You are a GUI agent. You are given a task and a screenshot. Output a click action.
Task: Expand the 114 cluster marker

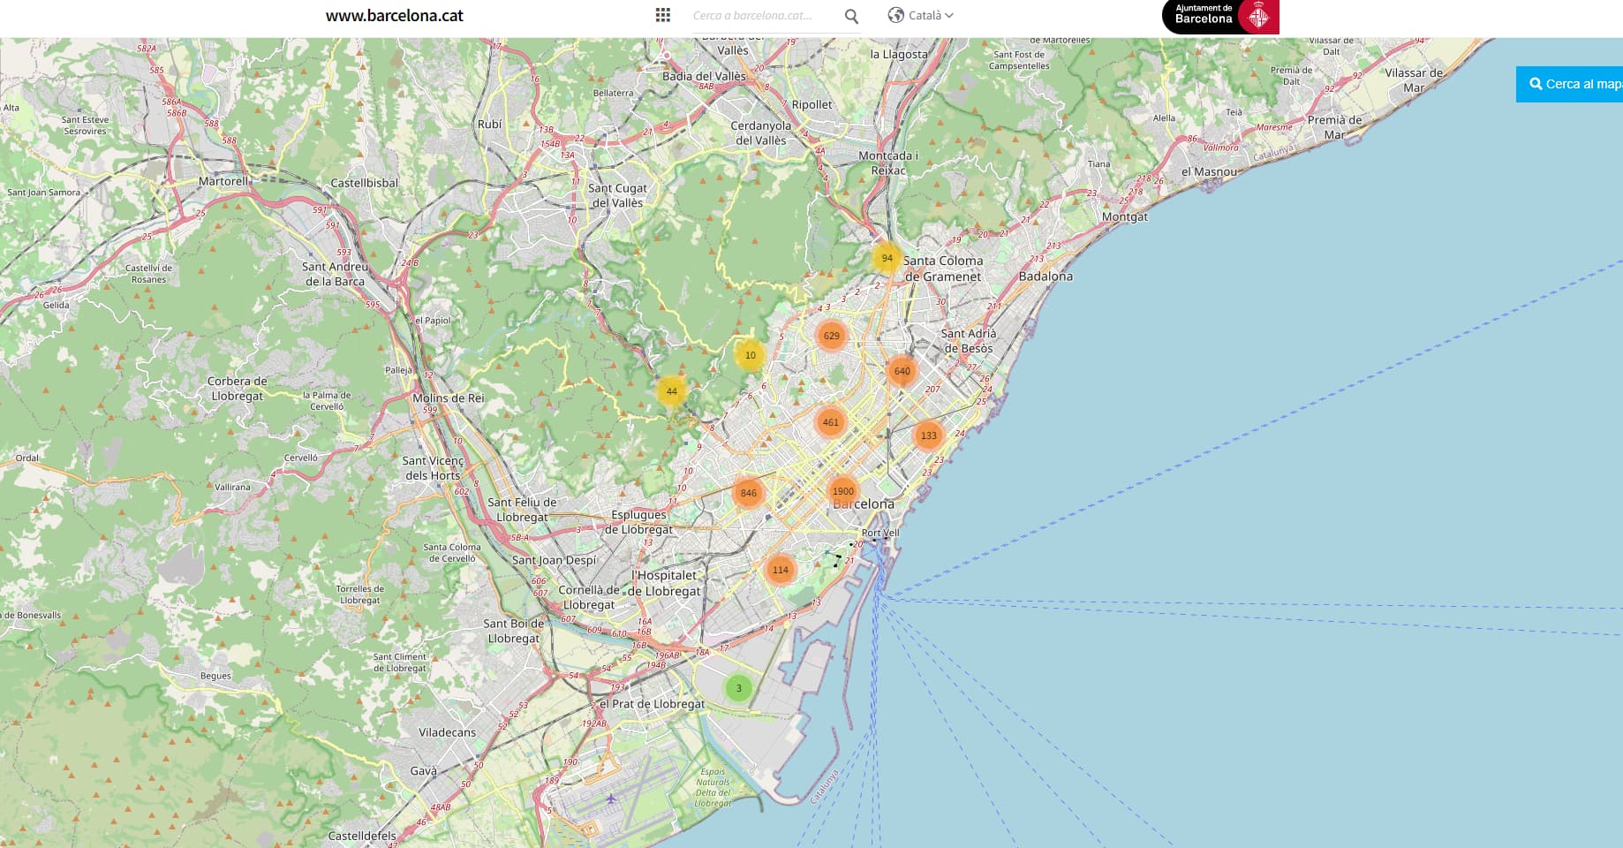click(x=781, y=570)
